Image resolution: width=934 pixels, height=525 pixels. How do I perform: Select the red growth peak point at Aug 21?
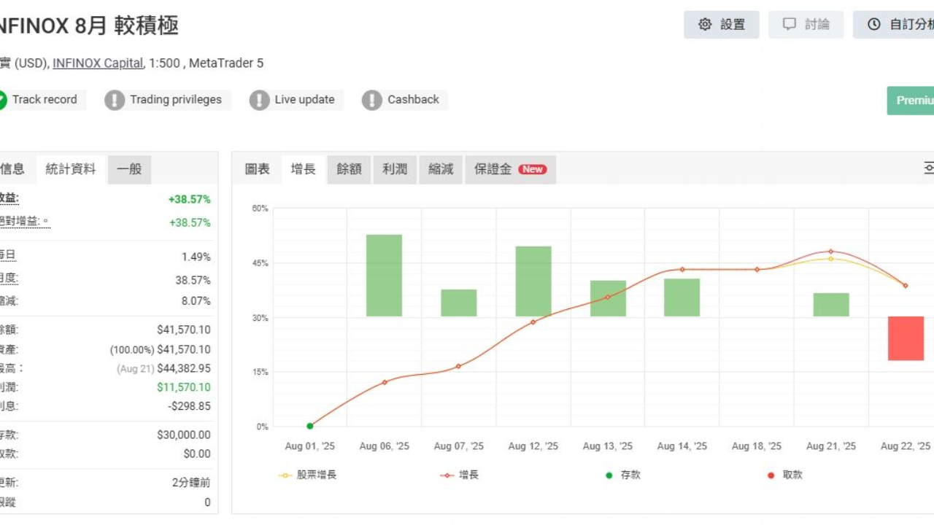click(x=831, y=252)
